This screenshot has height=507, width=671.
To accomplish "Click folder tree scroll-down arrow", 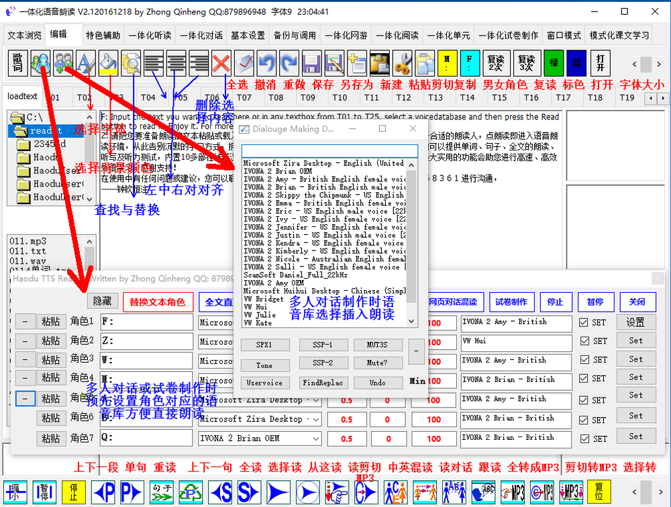I will (89, 199).
